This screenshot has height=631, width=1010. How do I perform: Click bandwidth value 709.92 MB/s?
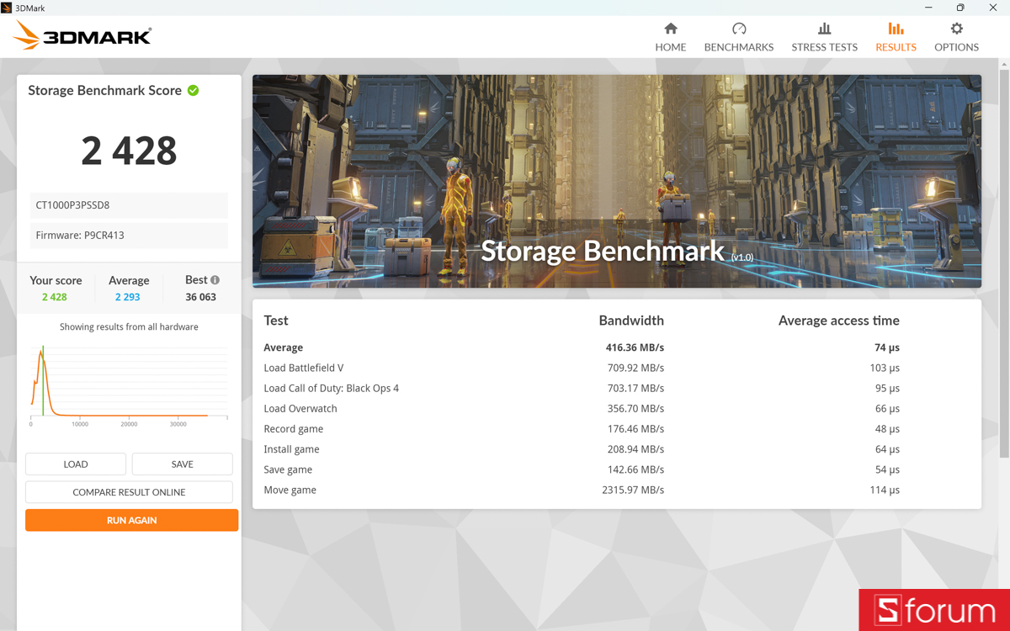click(x=635, y=368)
